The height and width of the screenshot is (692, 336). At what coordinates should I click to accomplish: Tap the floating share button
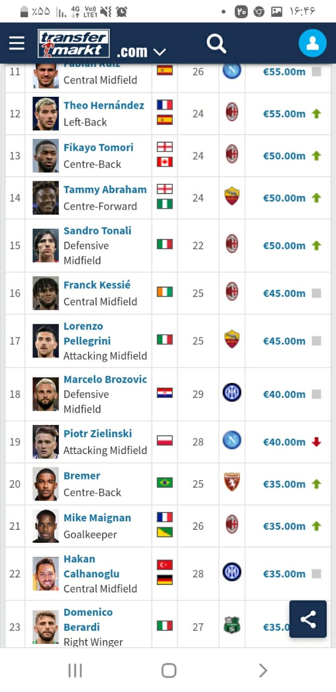pyautogui.click(x=308, y=619)
